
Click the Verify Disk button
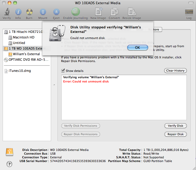(x=175, y=126)
